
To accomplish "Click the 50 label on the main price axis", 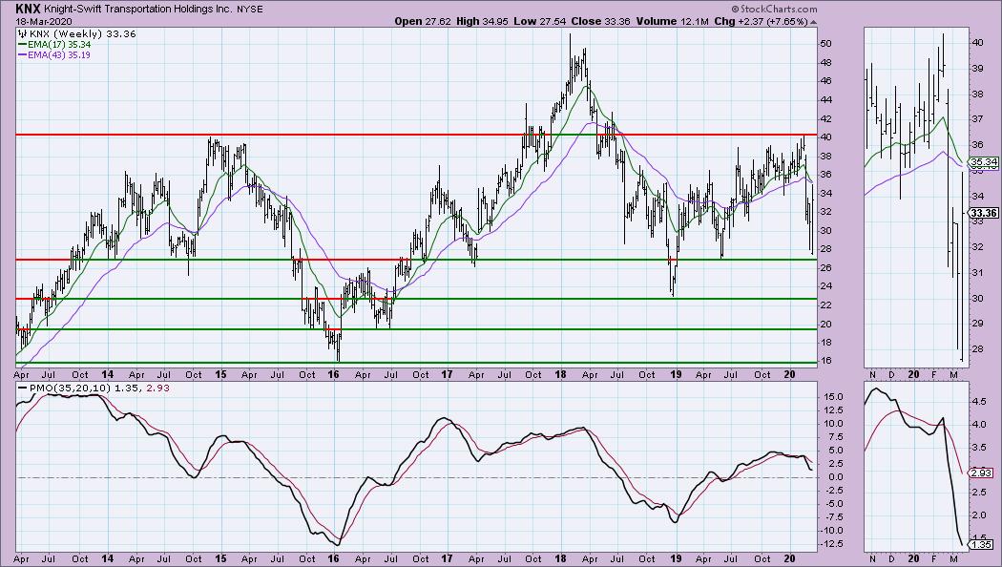I will pos(825,44).
